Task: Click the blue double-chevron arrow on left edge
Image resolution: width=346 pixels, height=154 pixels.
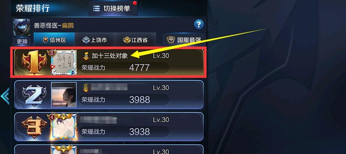Action: pos(5,96)
